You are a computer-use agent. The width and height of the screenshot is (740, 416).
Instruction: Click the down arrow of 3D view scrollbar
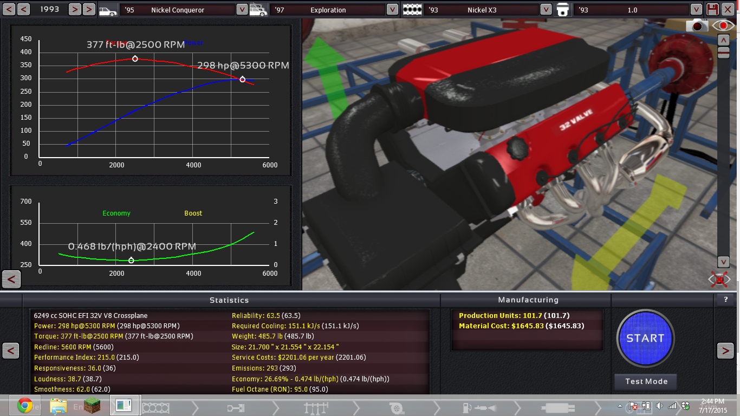point(723,262)
